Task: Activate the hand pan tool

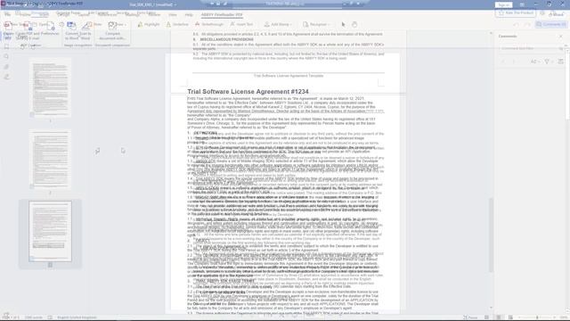Action: tap(354, 24)
